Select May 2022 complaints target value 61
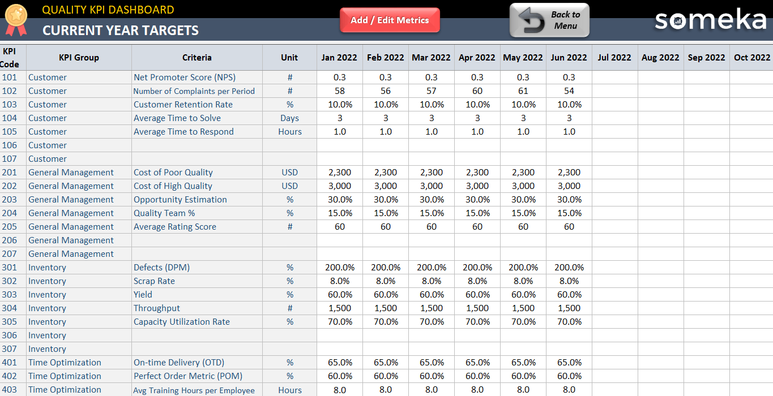Image resolution: width=773 pixels, height=396 pixels. tap(523, 91)
